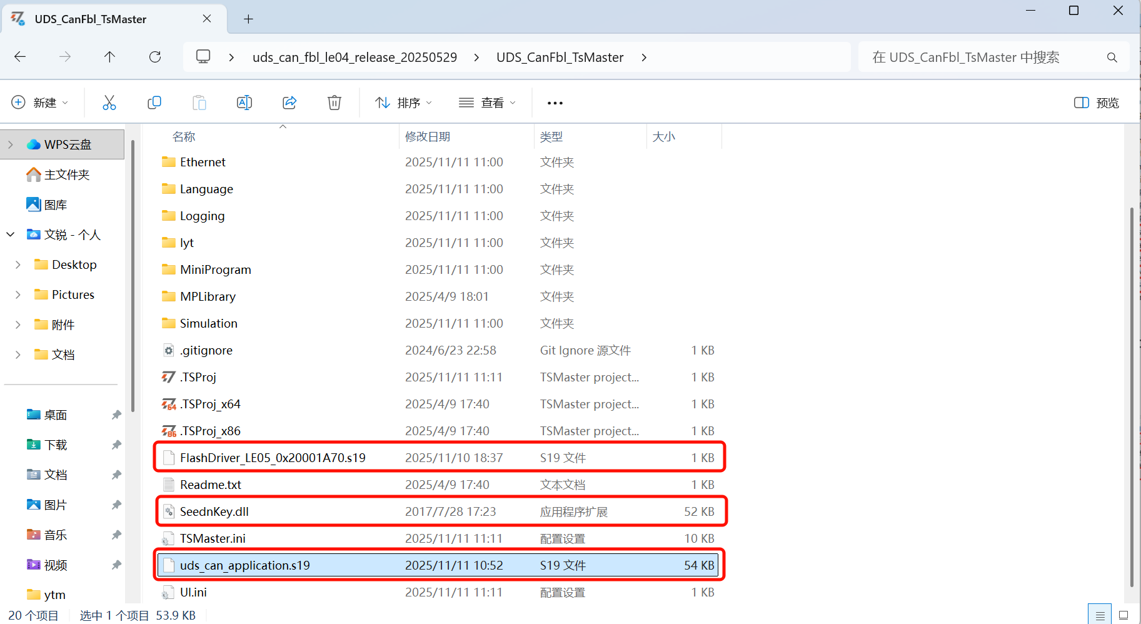Go up one folder level
Viewport: 1141px width, 624px height.
click(x=109, y=57)
